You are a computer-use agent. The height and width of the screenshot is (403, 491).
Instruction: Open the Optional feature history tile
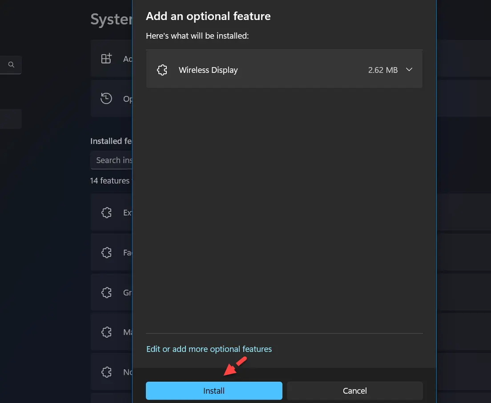(111, 98)
